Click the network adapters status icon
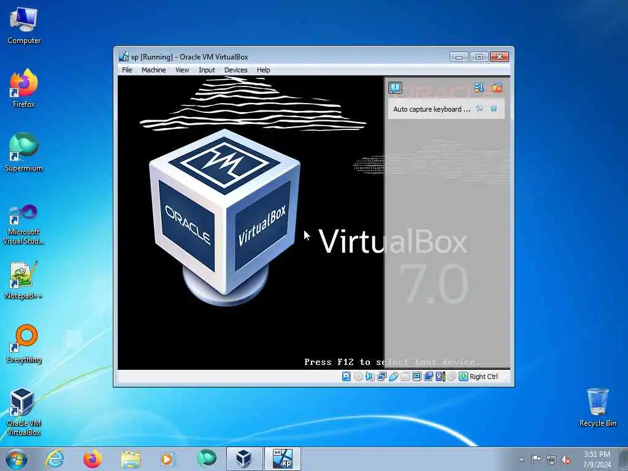628x471 pixels. (381, 377)
